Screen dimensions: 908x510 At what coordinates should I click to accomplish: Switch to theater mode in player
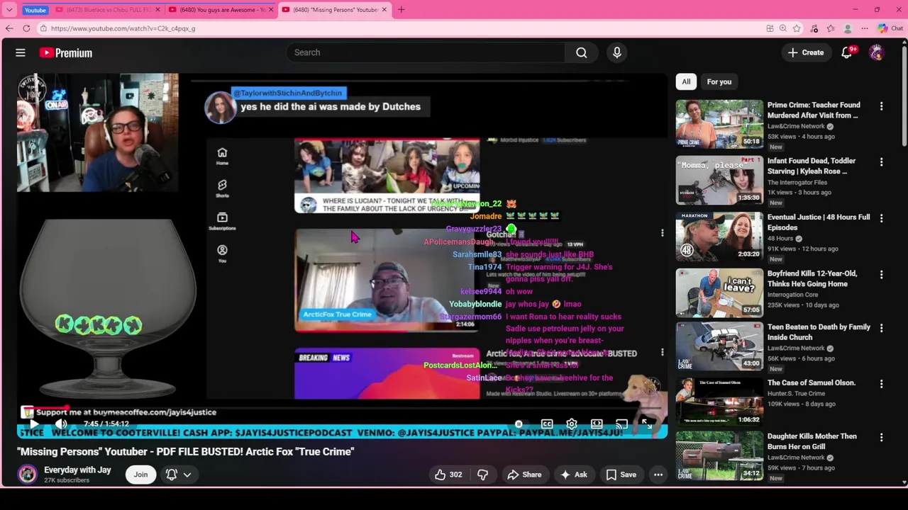597,424
